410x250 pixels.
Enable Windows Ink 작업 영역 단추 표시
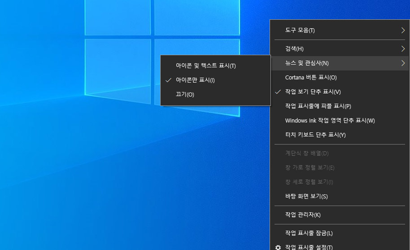[x=330, y=120]
